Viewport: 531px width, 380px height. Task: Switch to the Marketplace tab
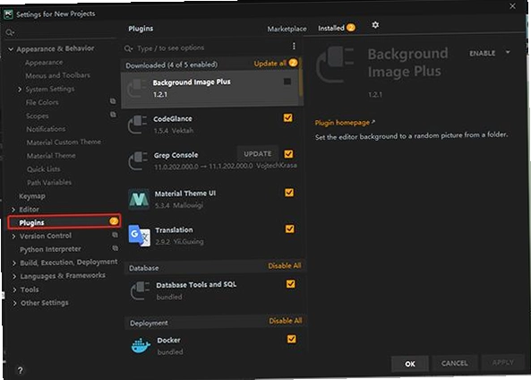click(x=287, y=29)
